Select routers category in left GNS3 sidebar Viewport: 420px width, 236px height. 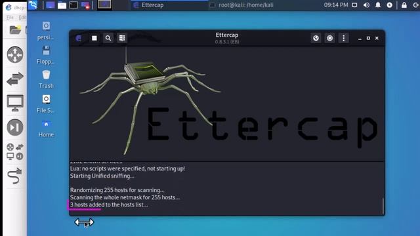pos(15,54)
